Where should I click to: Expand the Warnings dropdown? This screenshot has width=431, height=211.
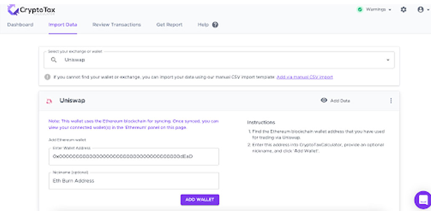point(378,10)
